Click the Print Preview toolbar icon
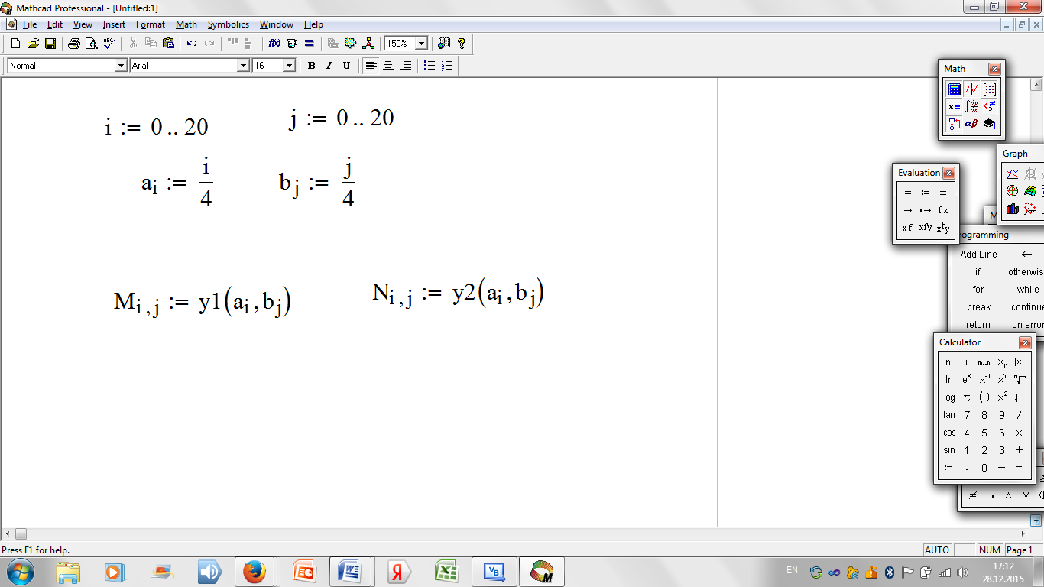Image resolution: width=1044 pixels, height=587 pixels. point(91,44)
